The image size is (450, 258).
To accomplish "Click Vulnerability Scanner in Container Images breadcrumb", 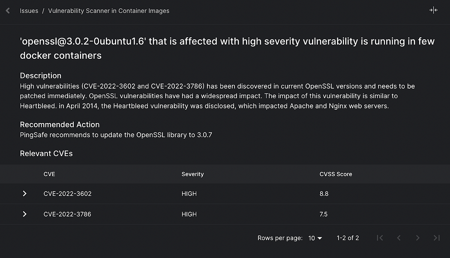I will pyautogui.click(x=108, y=11).
